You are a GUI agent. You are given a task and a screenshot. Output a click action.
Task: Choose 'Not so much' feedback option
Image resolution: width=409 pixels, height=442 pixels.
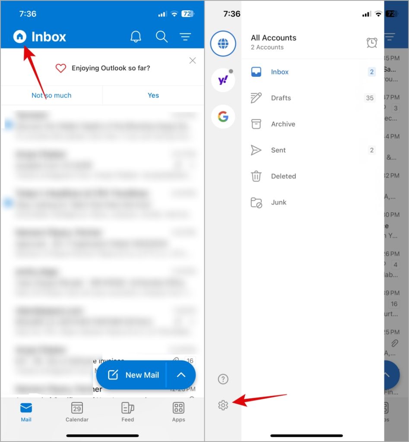tap(51, 95)
